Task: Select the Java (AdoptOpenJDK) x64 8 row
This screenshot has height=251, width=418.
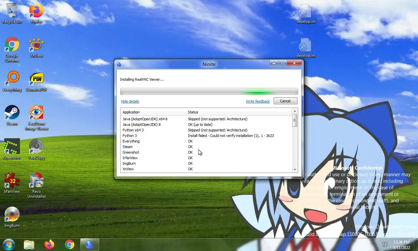Action: pyautogui.click(x=206, y=119)
